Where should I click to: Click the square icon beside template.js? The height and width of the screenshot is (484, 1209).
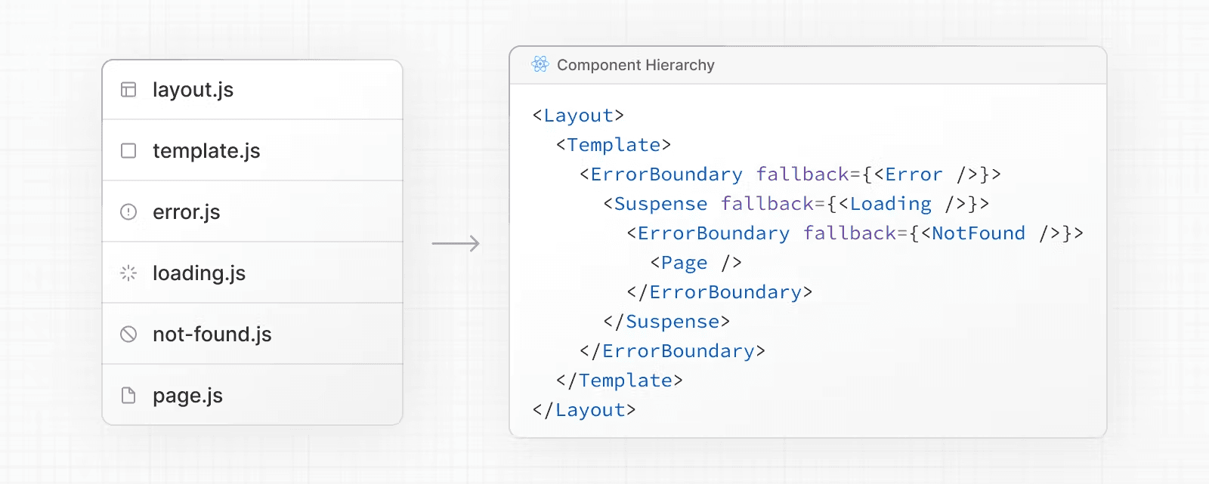[128, 151]
